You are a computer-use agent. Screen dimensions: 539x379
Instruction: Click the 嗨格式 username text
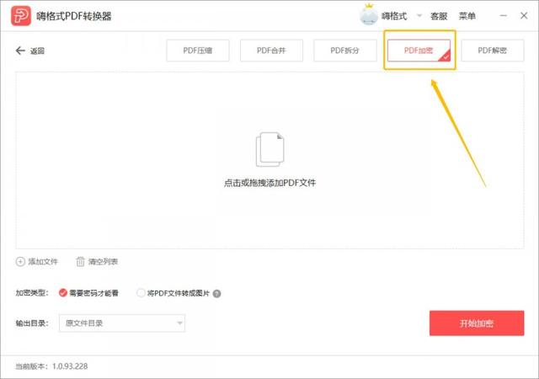(394, 16)
